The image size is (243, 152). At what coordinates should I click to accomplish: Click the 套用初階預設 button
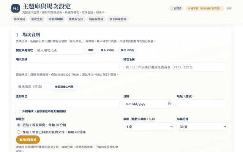coord(28,139)
